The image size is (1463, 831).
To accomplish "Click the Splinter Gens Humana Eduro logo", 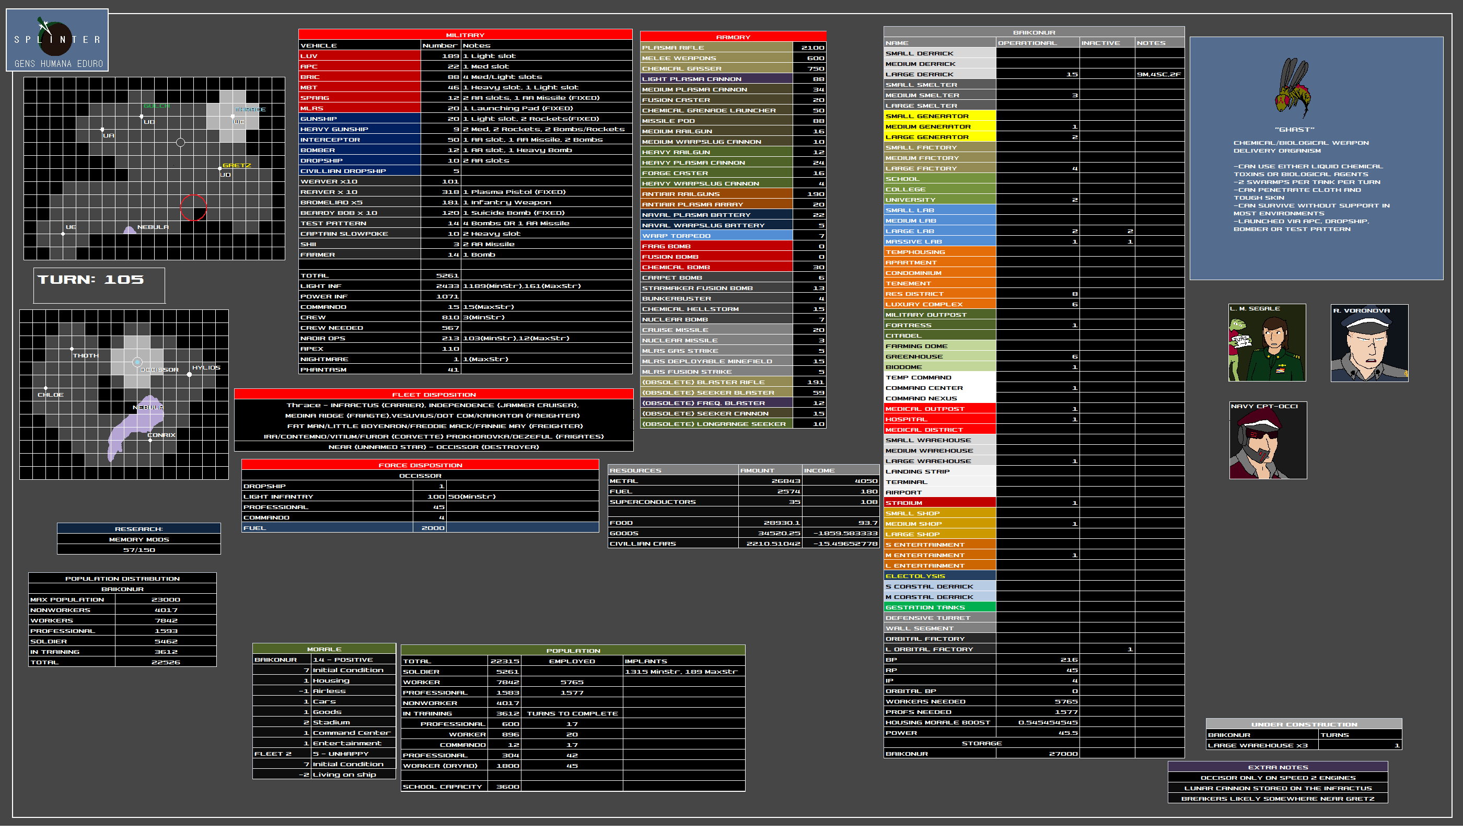I will [x=57, y=40].
